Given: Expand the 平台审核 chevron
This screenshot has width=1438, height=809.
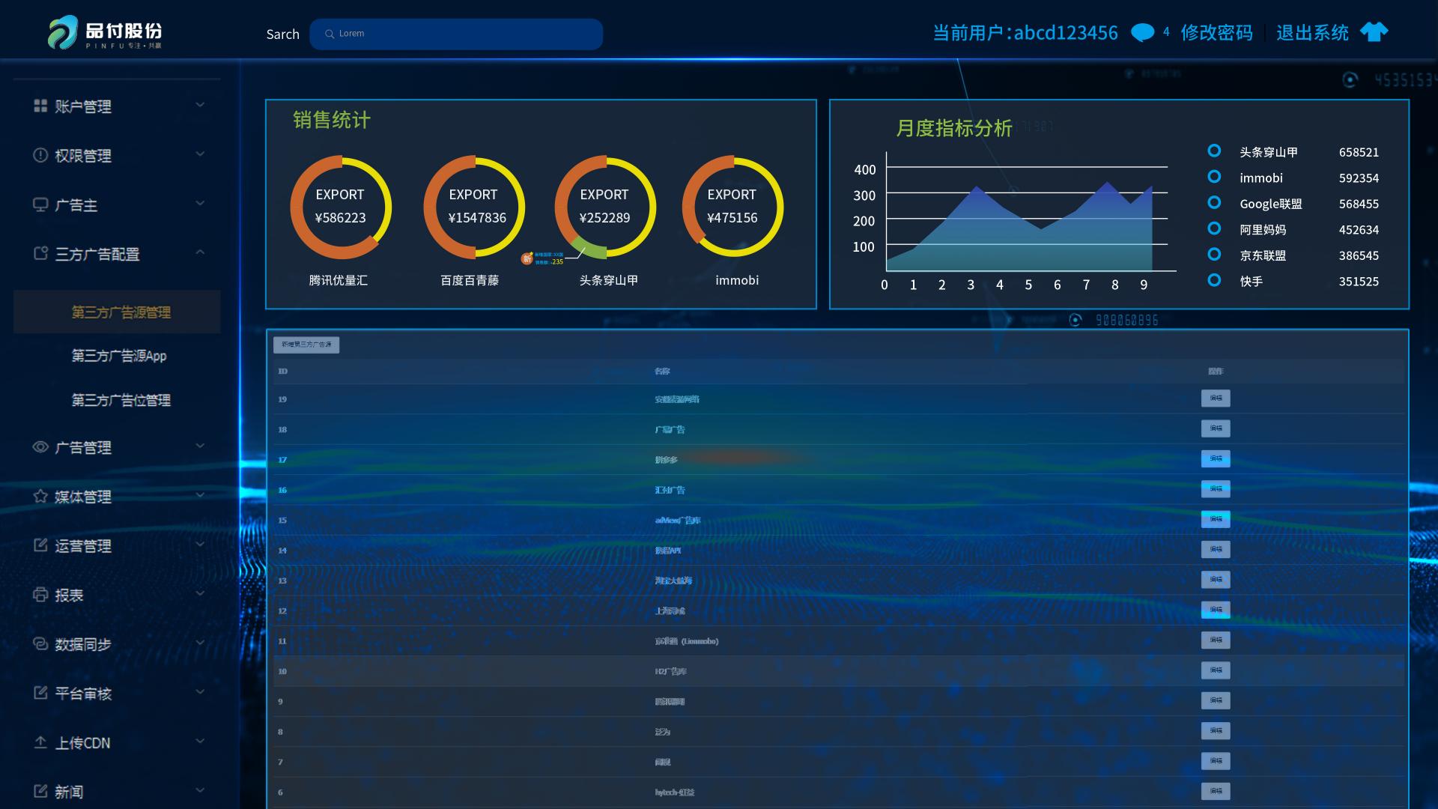Looking at the screenshot, I should [200, 691].
